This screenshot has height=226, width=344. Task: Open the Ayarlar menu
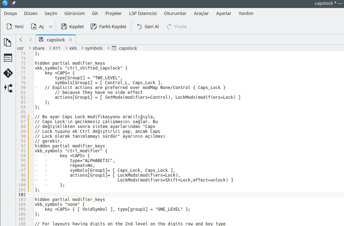[x=224, y=13]
